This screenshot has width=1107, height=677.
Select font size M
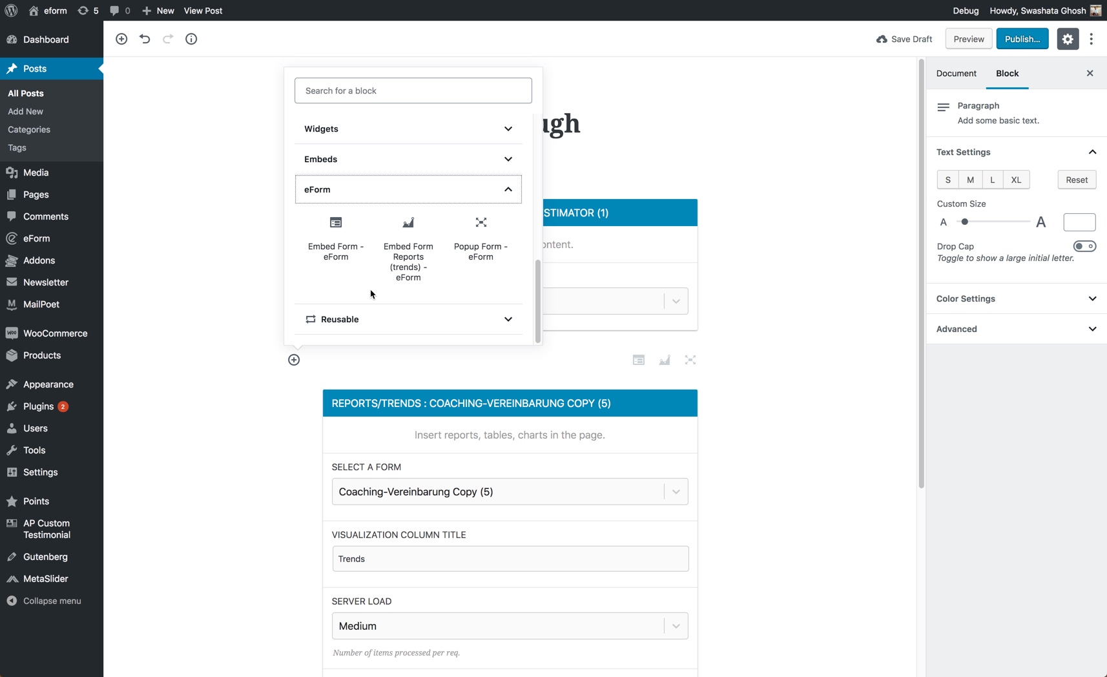pyautogui.click(x=970, y=180)
